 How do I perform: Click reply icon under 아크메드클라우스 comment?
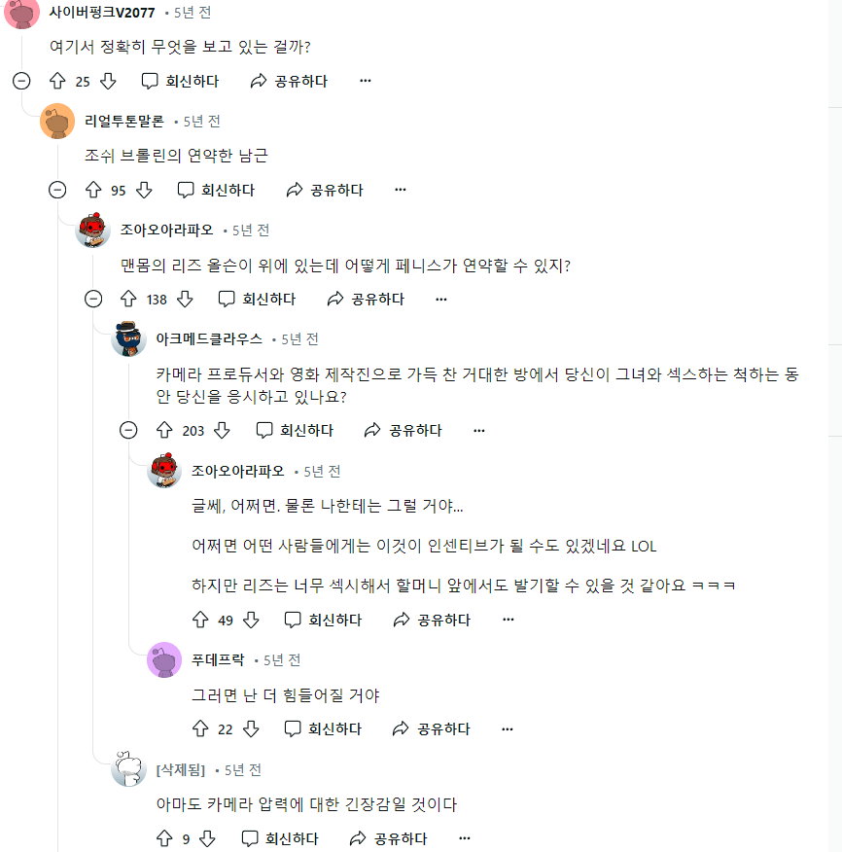(264, 430)
